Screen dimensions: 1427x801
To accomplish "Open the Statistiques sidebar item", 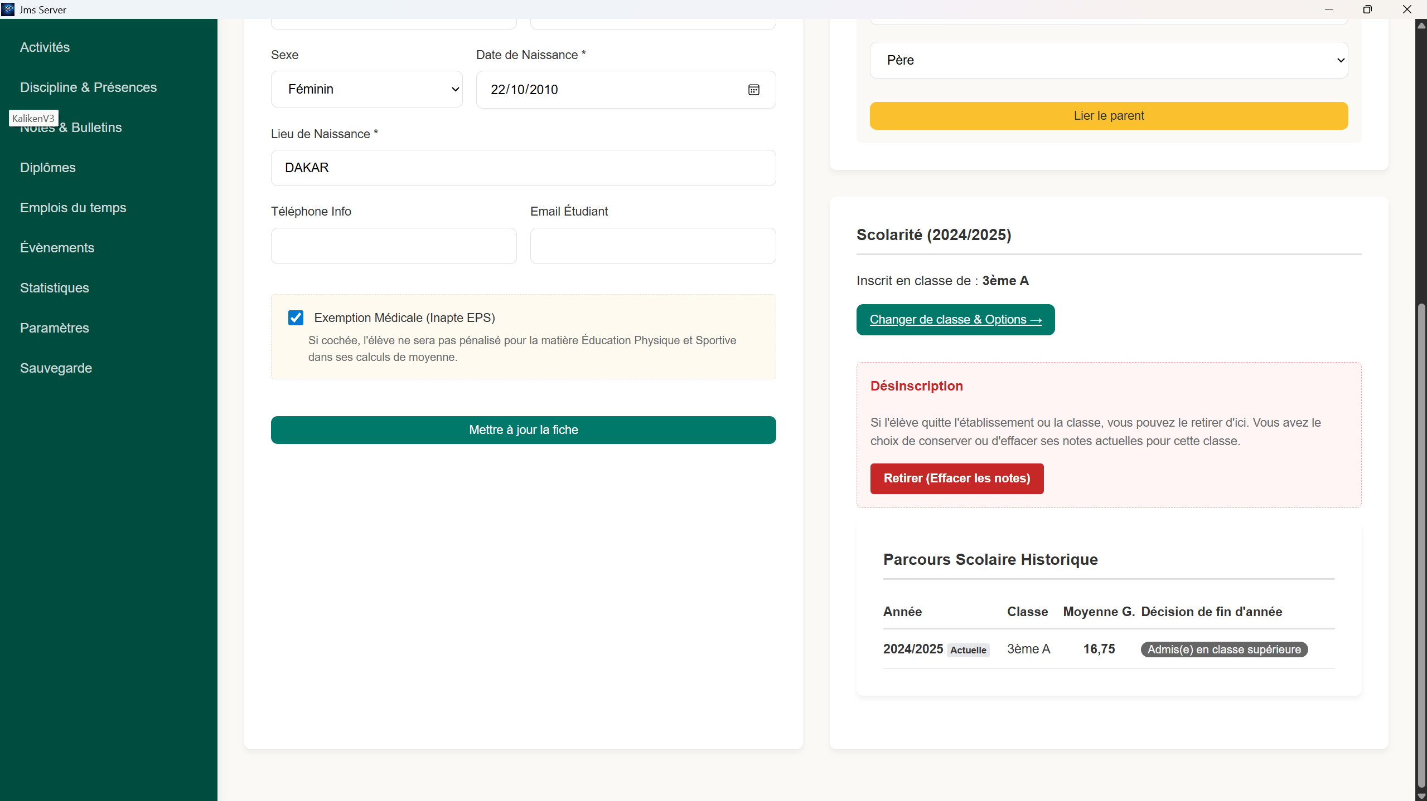I will 55,288.
